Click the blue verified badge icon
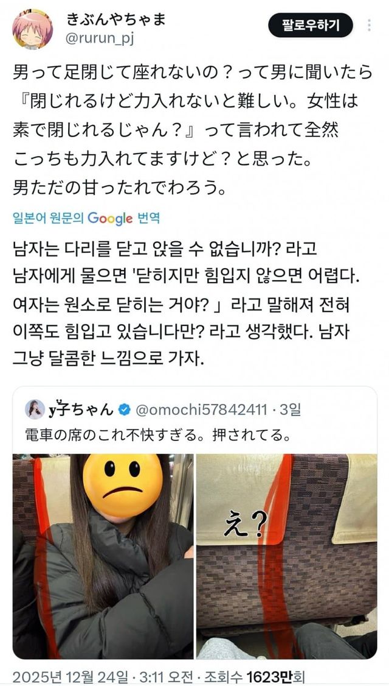The image size is (389, 686). point(125,410)
